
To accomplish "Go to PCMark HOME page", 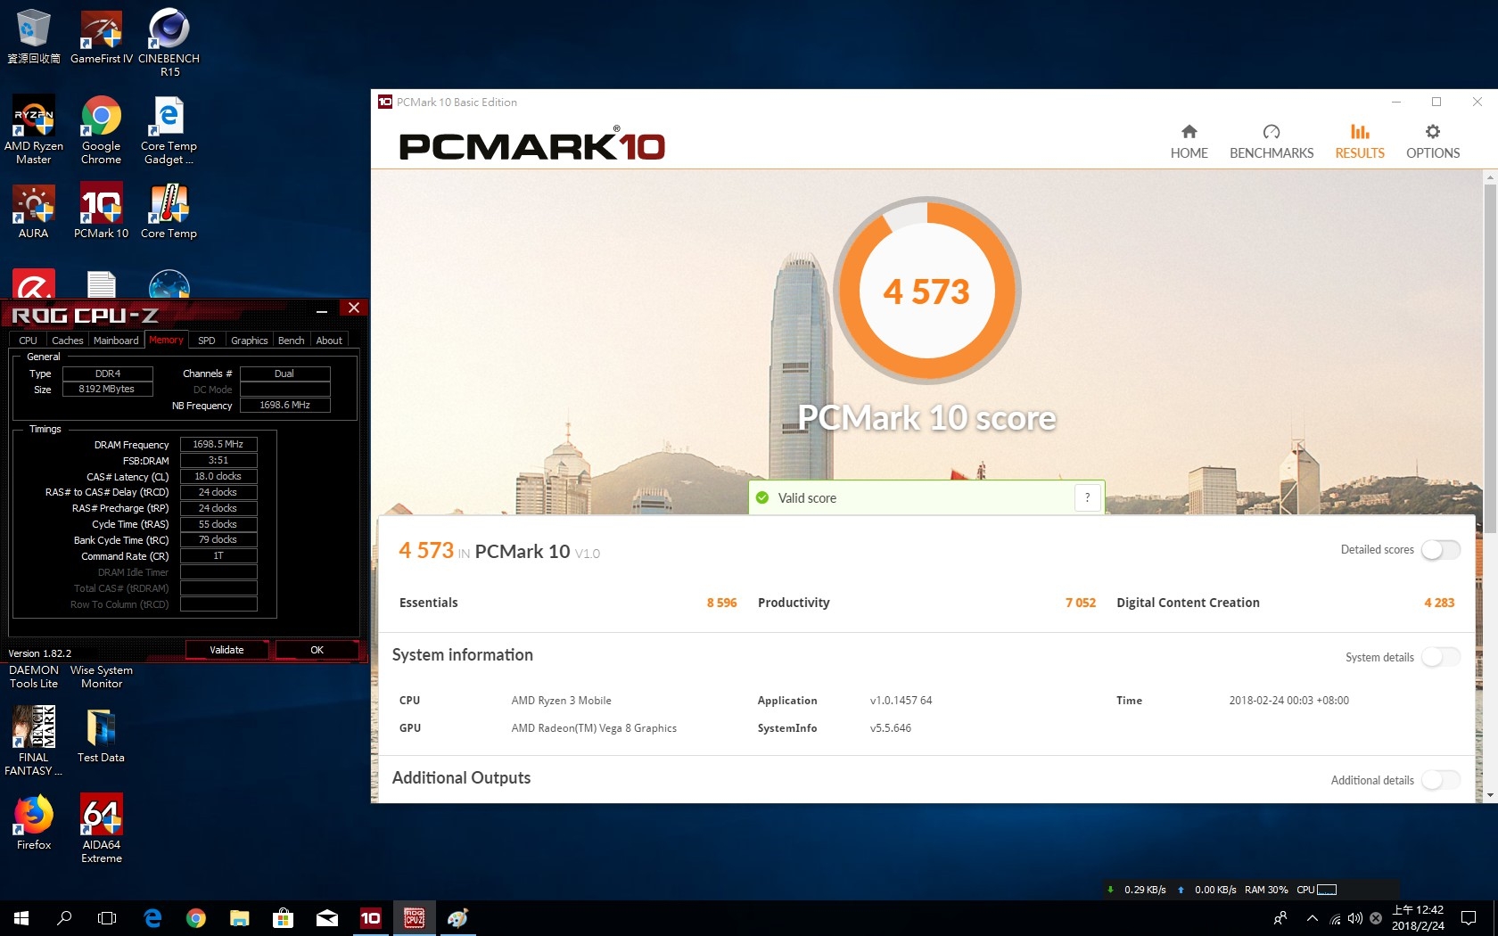I will pos(1189,142).
